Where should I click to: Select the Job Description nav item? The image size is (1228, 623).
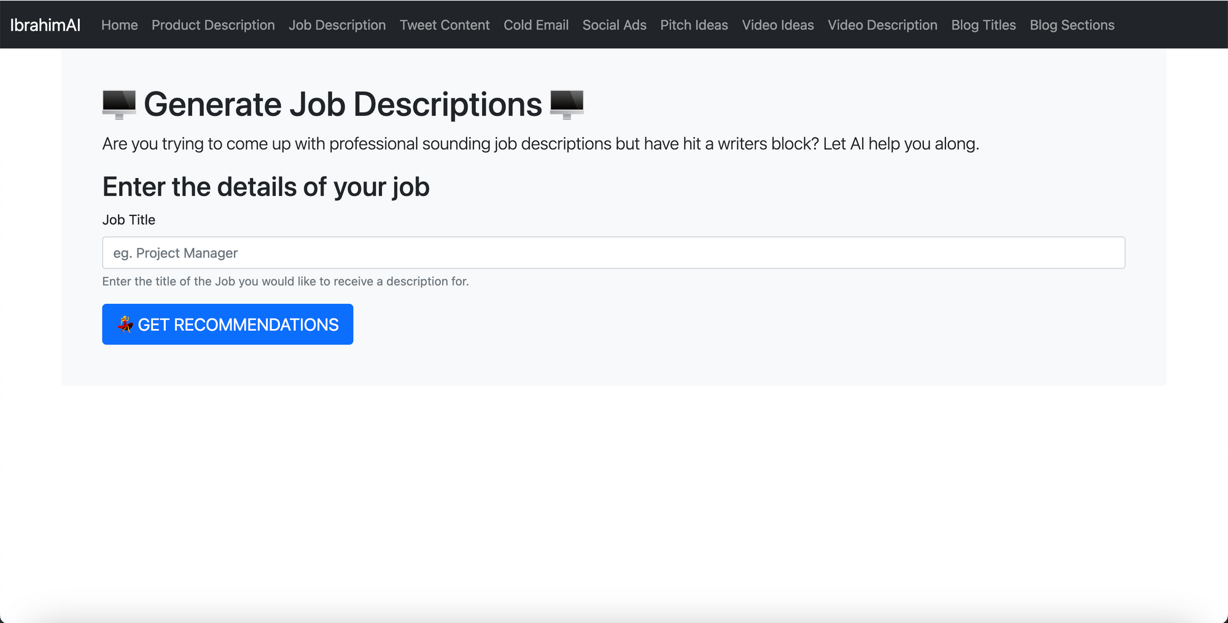[x=336, y=25]
